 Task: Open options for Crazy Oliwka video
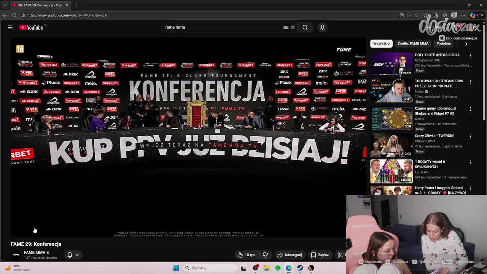[x=470, y=137]
